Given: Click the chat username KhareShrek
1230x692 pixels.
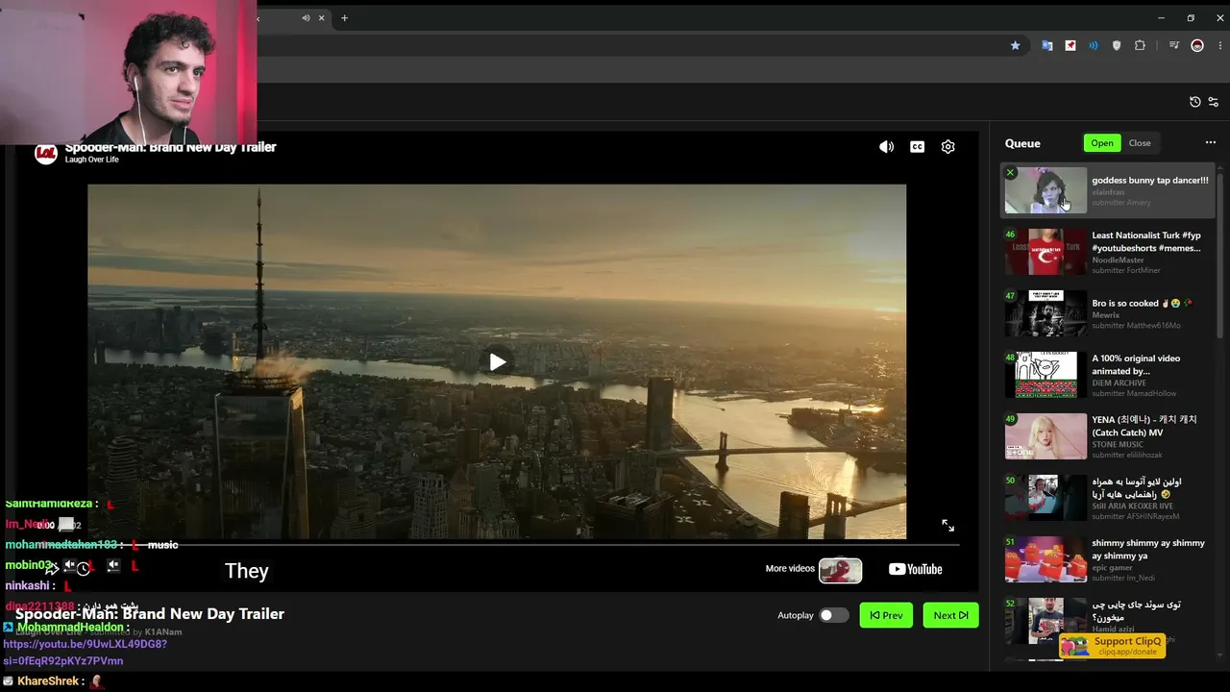Looking at the screenshot, I should (48, 681).
